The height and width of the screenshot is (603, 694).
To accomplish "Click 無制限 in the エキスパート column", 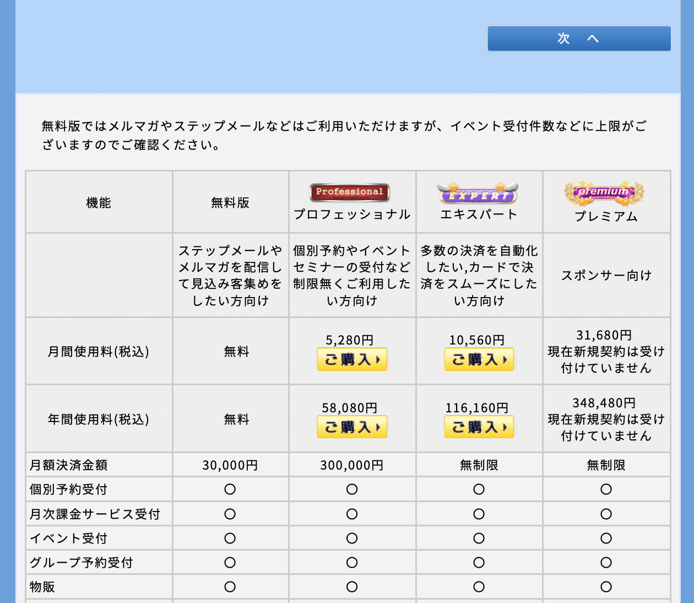I will [x=479, y=465].
